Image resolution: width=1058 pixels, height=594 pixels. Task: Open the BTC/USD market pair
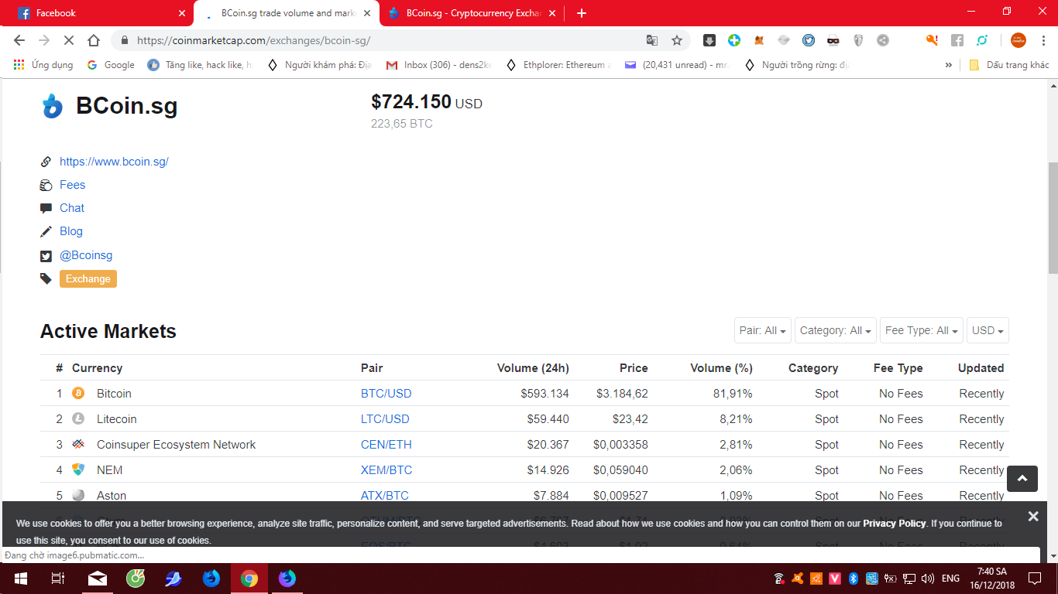386,394
